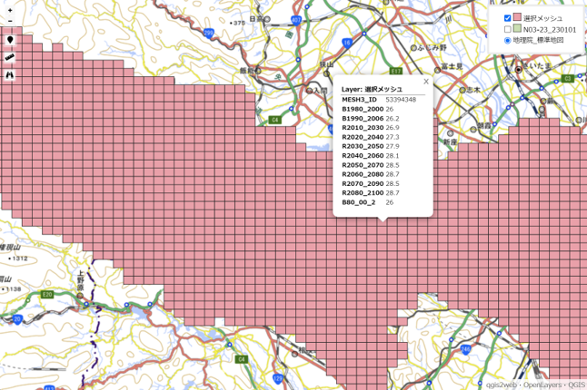
Task: Select the 地理院_標準地図 base map radio
Action: [508, 40]
